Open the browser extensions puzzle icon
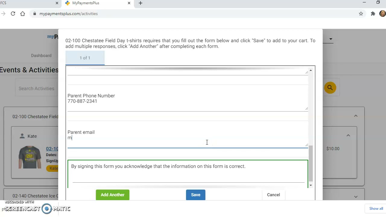This screenshot has width=386, height=217. tap(373, 14)
